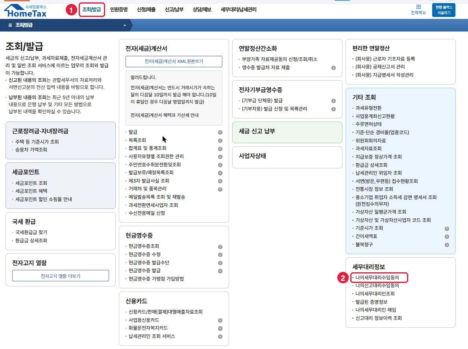The height and width of the screenshot is (349, 468).
Task: Click the 전자고지 열람 더보기 button
Action: (61, 276)
